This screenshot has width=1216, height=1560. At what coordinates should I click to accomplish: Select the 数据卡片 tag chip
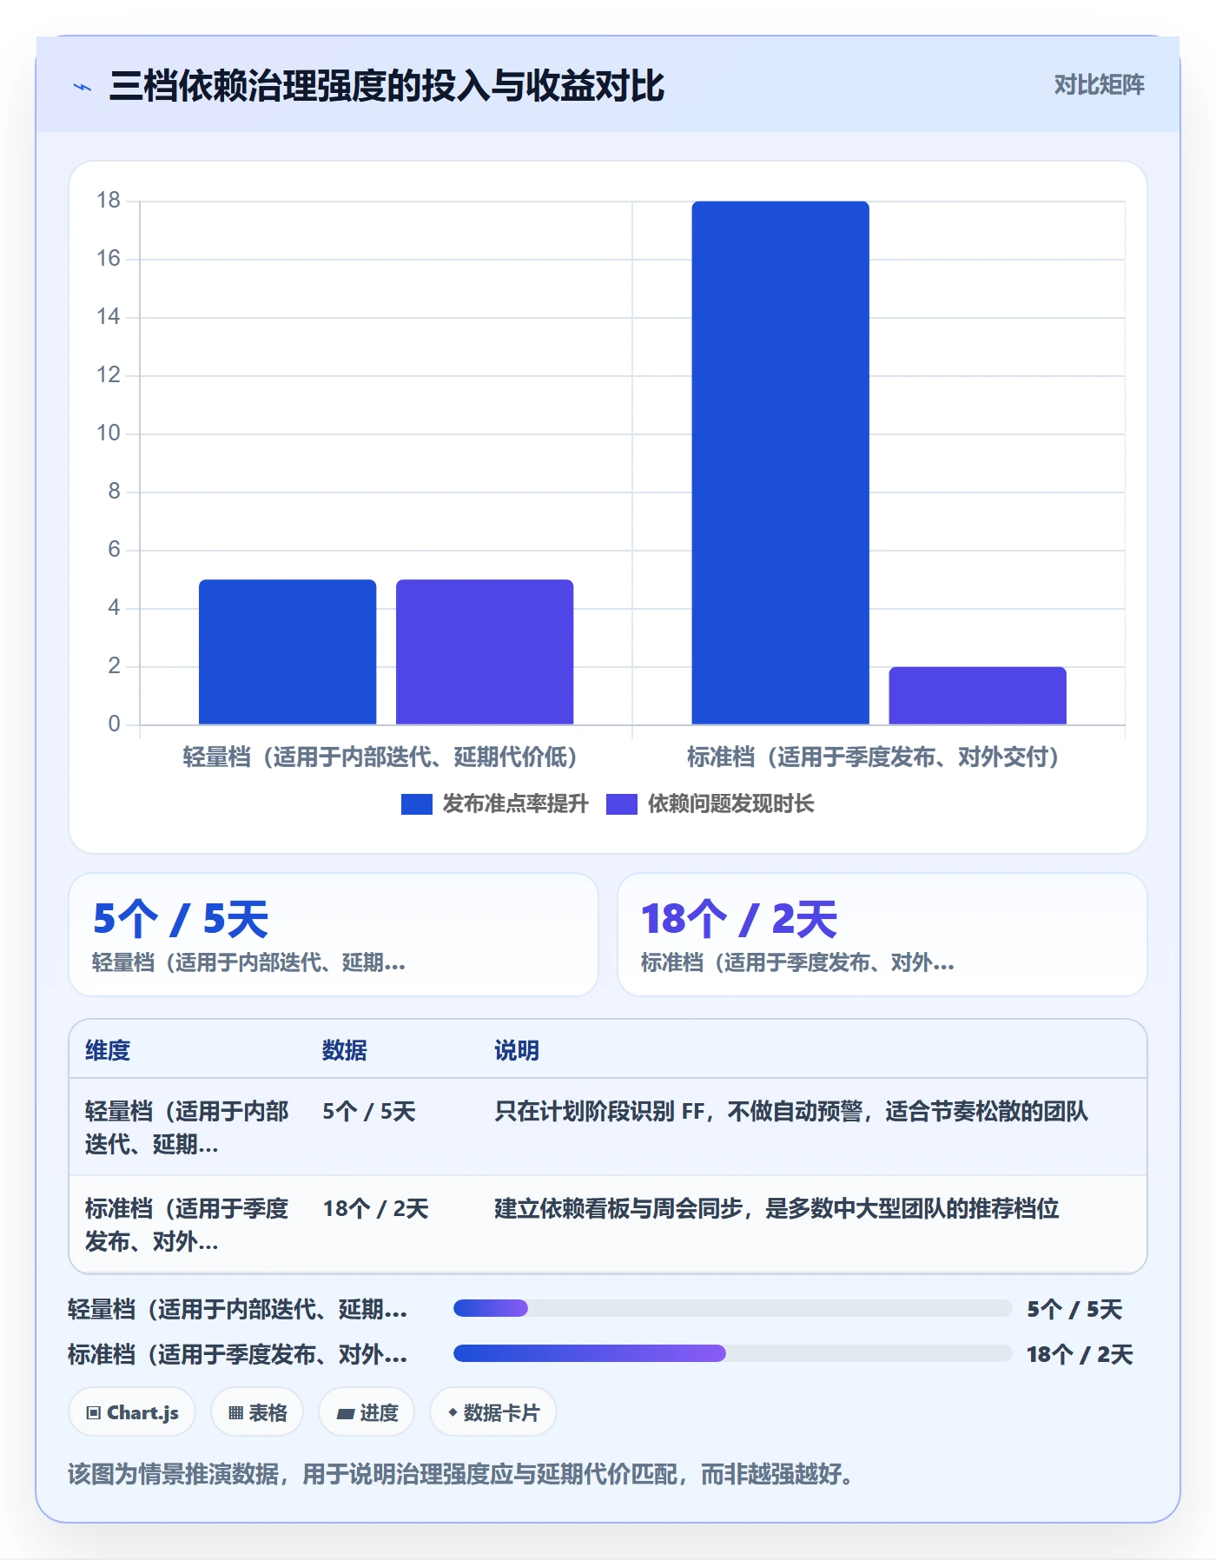(493, 1413)
